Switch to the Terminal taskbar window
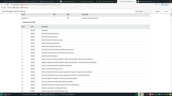 tap(67, 94)
